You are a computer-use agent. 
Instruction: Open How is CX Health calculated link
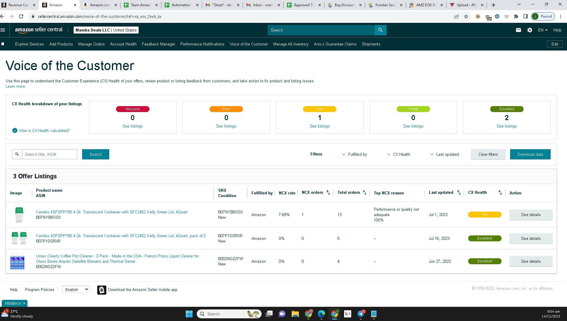45,130
